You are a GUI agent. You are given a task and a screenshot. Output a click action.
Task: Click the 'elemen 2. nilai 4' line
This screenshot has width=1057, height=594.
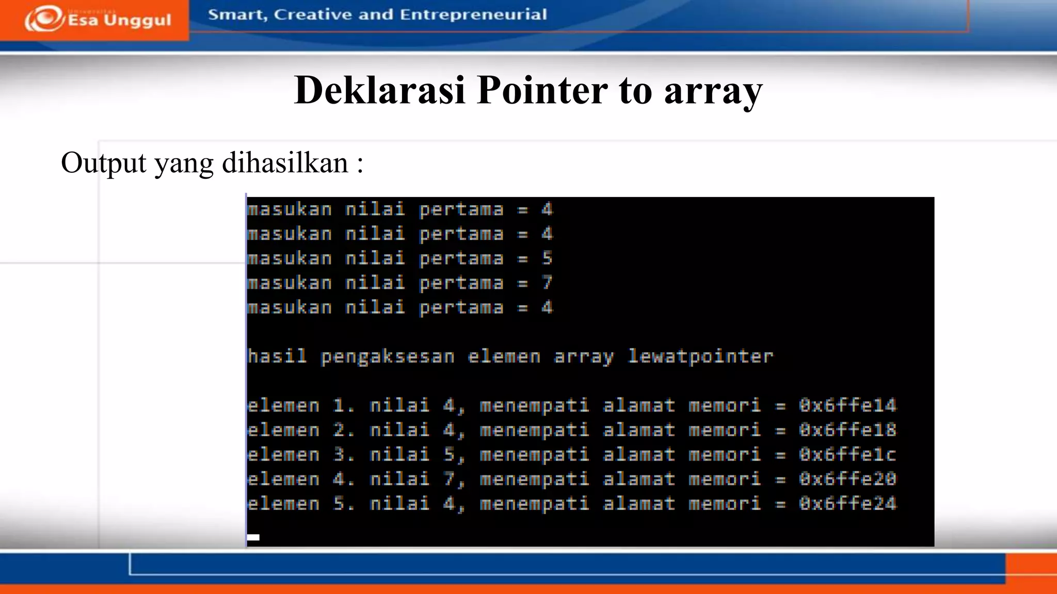pyautogui.click(x=572, y=431)
